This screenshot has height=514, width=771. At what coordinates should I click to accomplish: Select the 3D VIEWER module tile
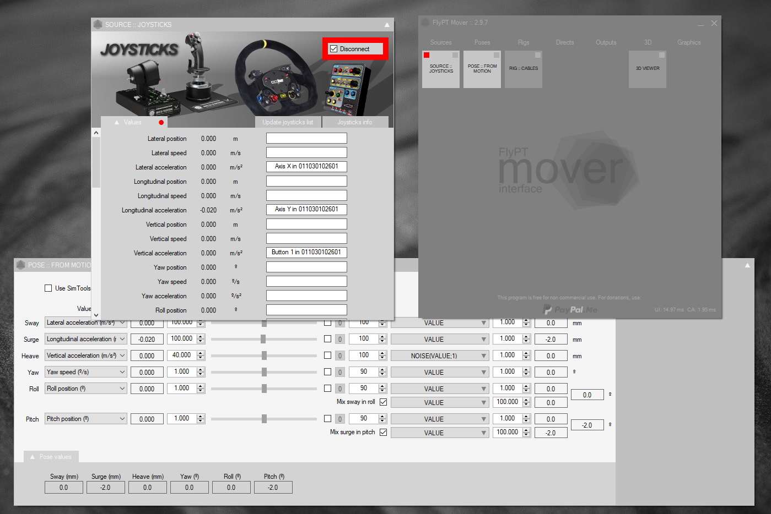[648, 69]
